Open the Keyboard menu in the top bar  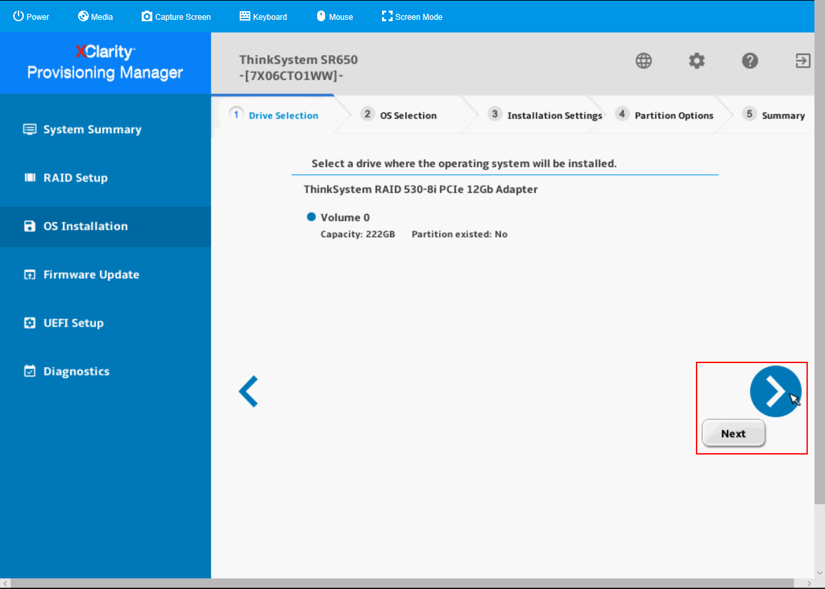(263, 17)
